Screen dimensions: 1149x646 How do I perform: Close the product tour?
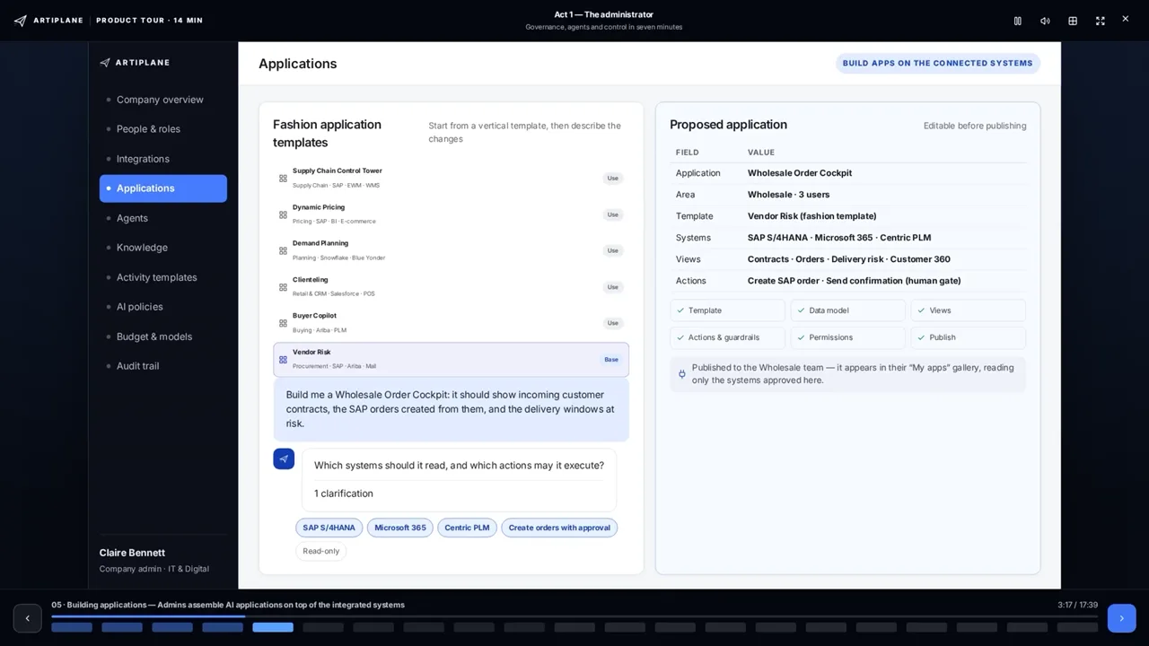pos(1125,19)
